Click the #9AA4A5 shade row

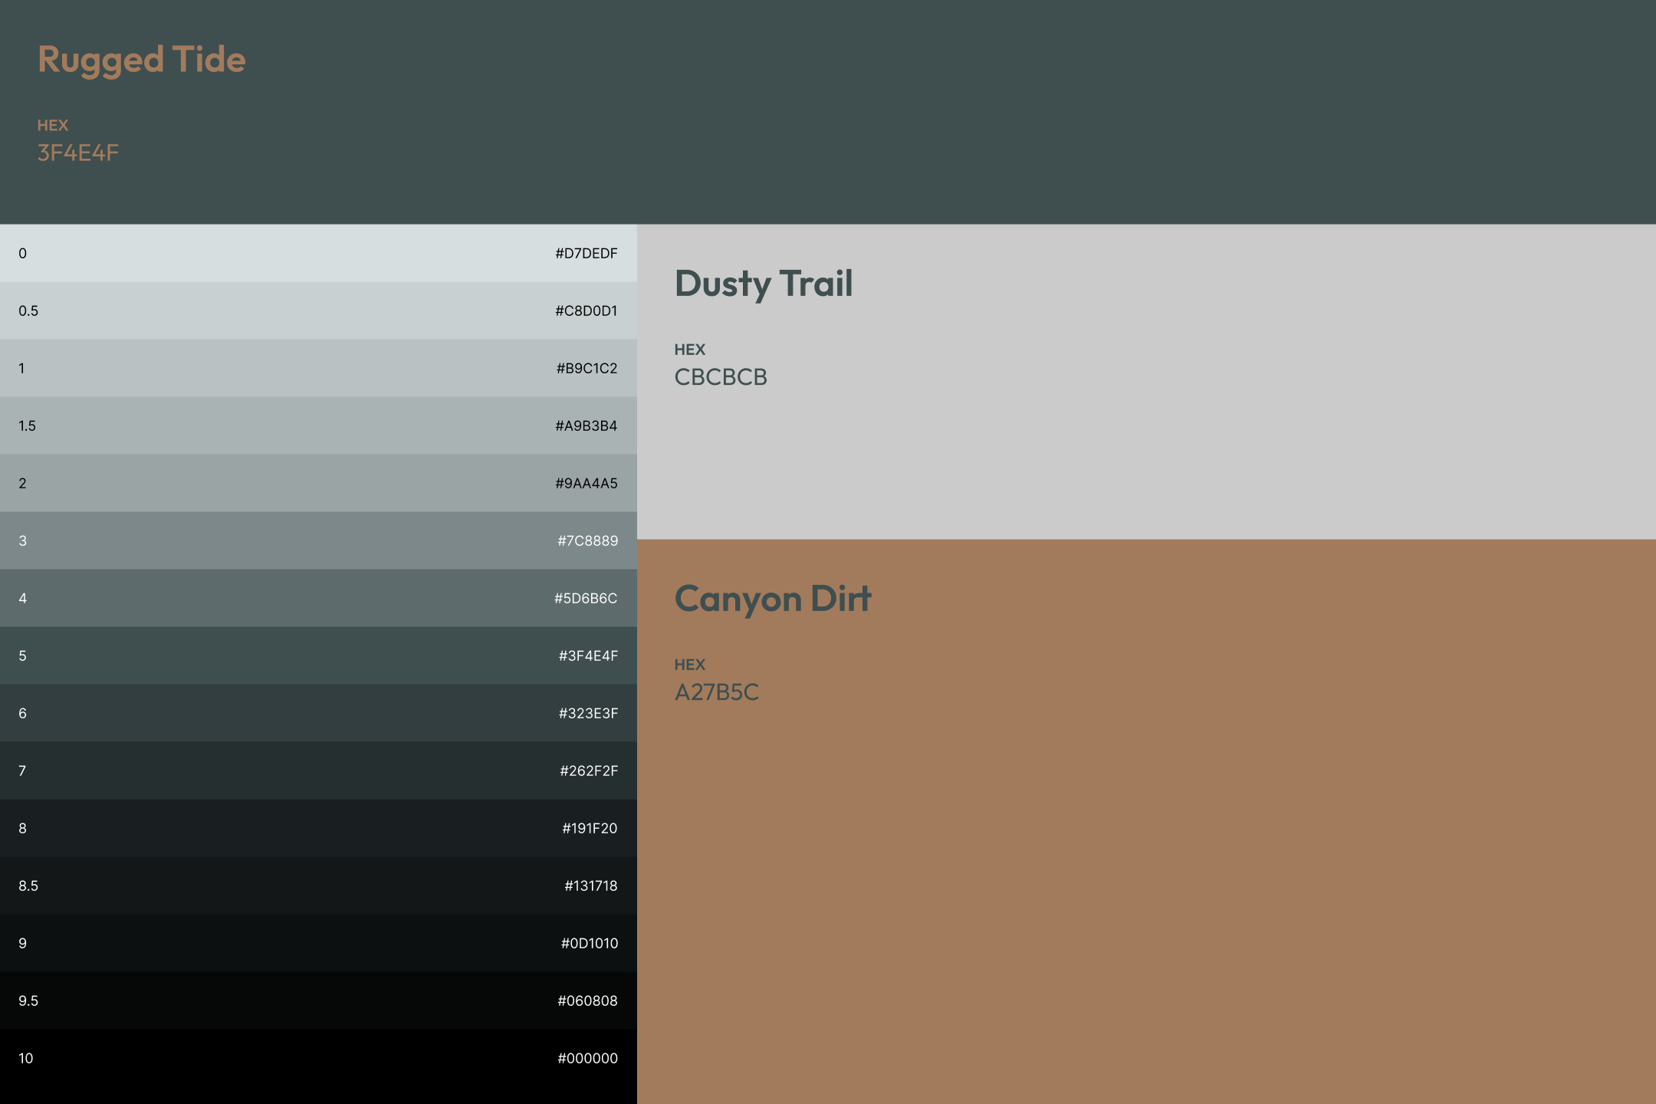[318, 483]
